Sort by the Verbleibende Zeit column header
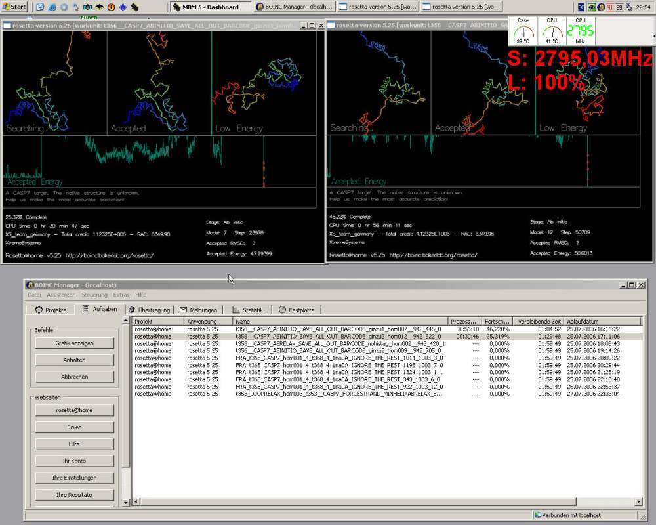 (x=539, y=321)
